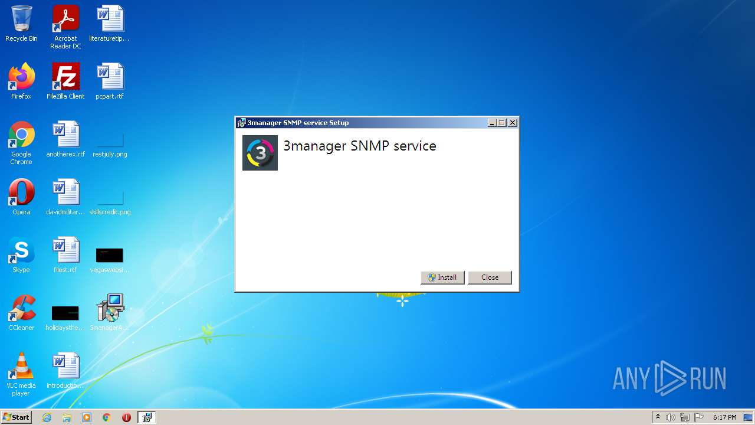Maximize the 3manager SNMP service Setup window
The height and width of the screenshot is (425, 755).
tap(502, 123)
